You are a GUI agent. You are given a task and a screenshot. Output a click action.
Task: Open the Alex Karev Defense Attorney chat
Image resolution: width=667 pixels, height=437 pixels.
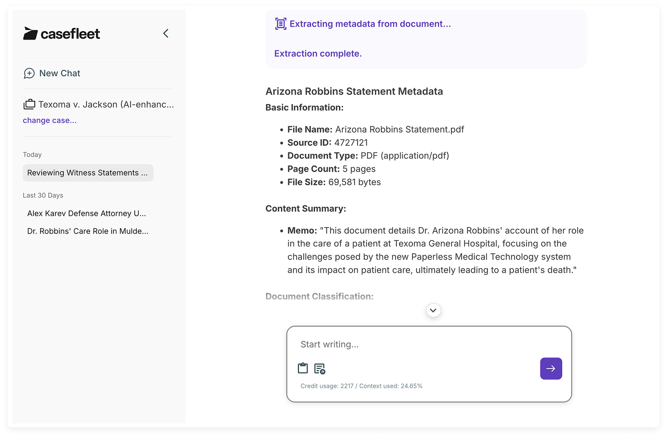pyautogui.click(x=87, y=213)
